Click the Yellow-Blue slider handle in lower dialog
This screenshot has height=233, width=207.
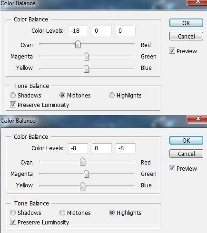83,186
